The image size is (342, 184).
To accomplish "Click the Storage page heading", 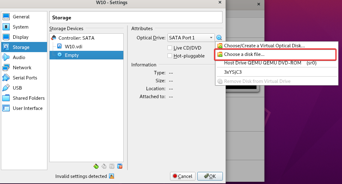I will (62, 18).
